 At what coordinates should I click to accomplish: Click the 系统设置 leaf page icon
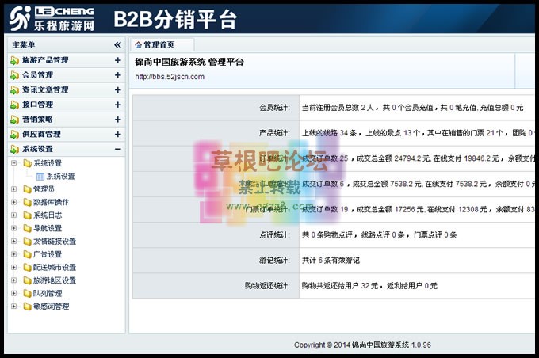40,177
